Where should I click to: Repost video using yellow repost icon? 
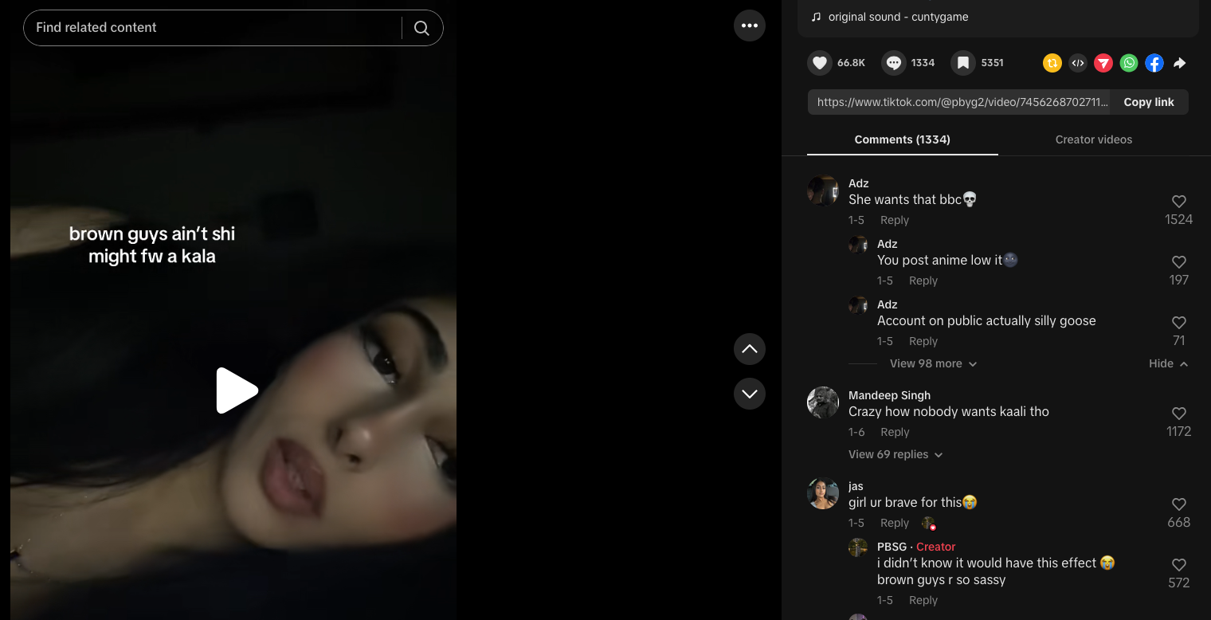(1052, 63)
